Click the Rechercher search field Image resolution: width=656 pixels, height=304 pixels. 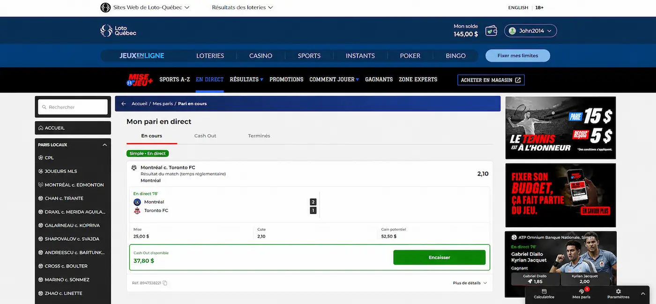coord(73,107)
